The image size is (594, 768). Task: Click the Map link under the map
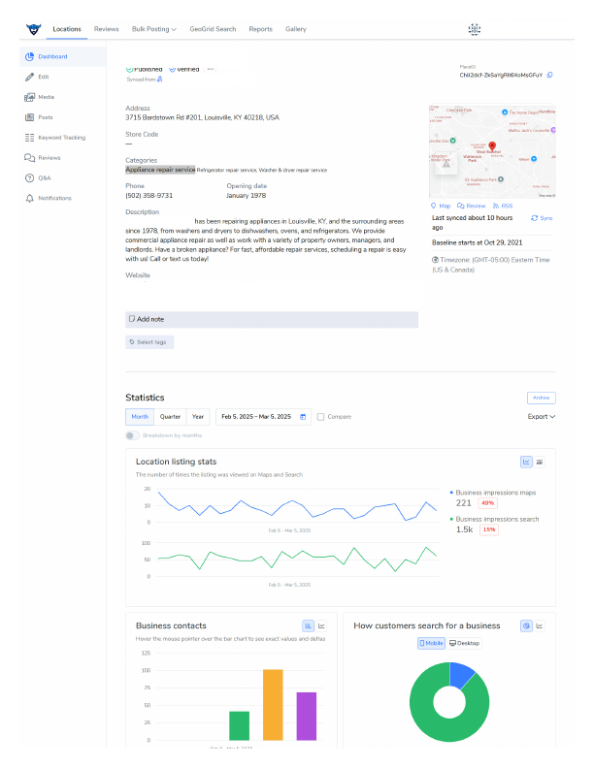441,207
